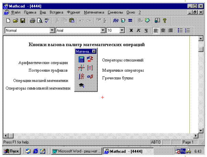Align text to the left

click(x=156, y=31)
